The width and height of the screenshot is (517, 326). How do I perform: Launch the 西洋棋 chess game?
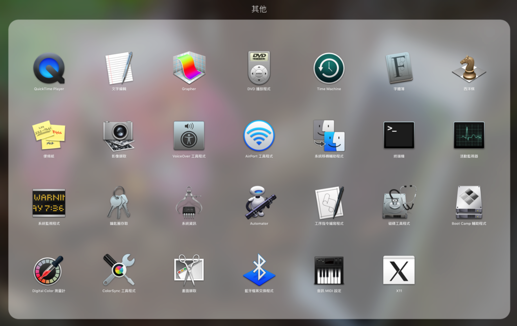tap(469, 68)
